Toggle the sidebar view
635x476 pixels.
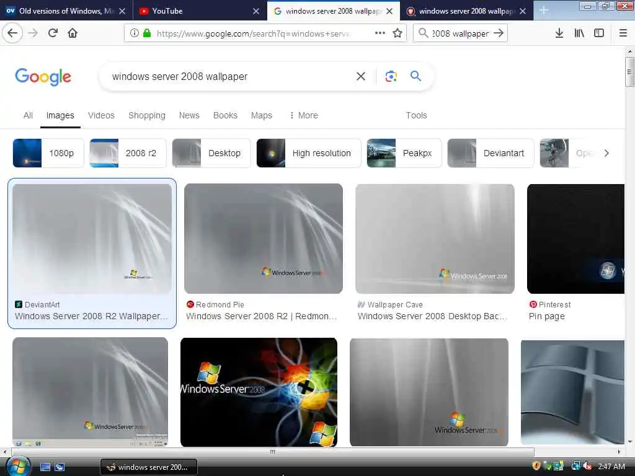[x=599, y=33]
